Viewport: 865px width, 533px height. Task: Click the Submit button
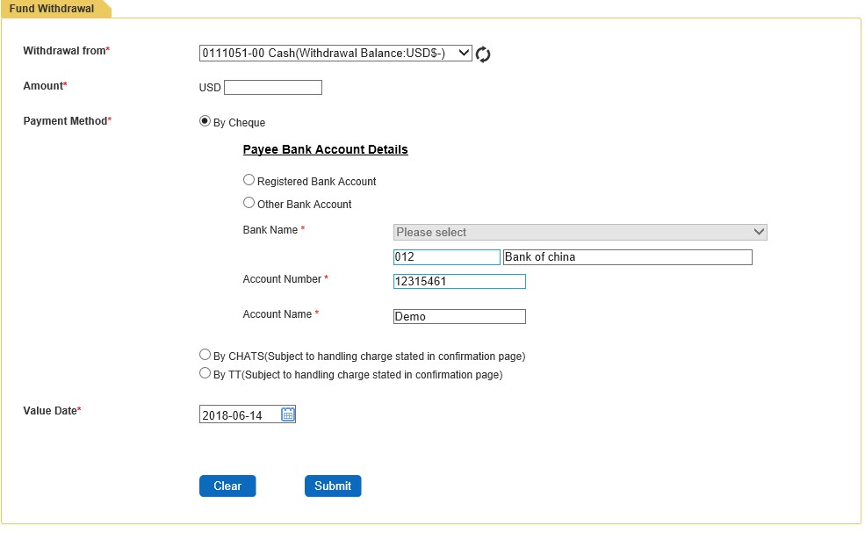point(333,486)
